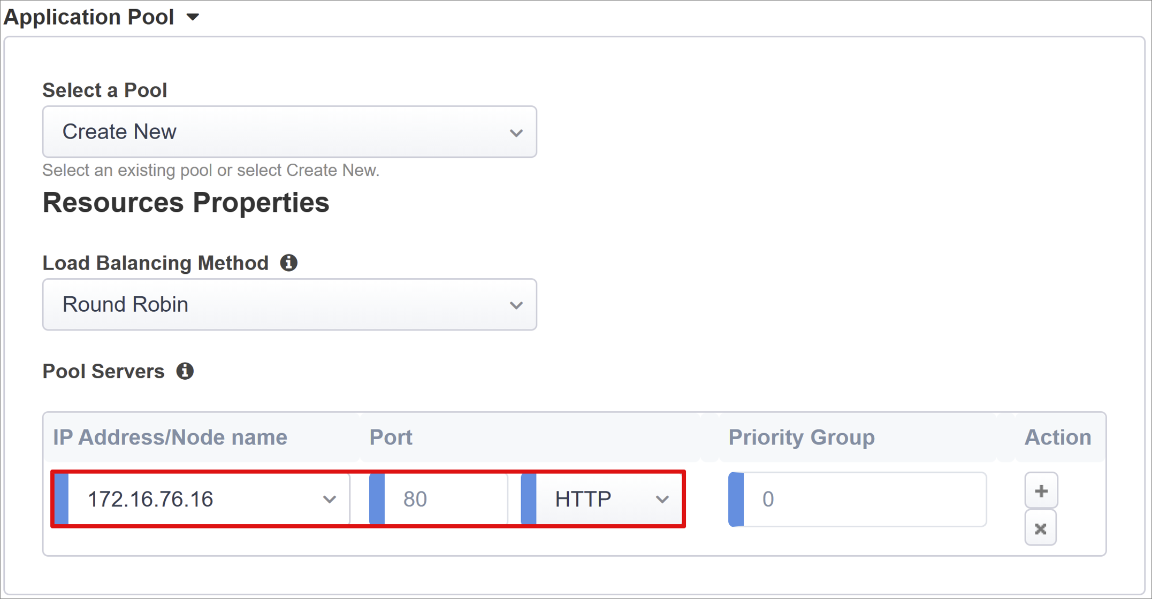Screen dimensions: 1152x599
Task: Select the Round Robin method label
Action: [x=124, y=304]
